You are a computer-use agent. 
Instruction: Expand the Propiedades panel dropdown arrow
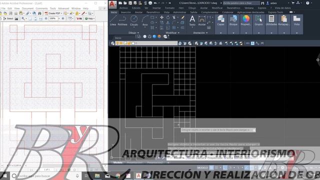click(x=246, y=33)
